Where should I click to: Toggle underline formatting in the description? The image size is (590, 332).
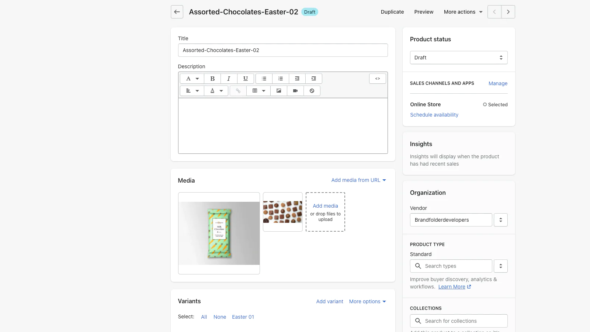click(245, 79)
